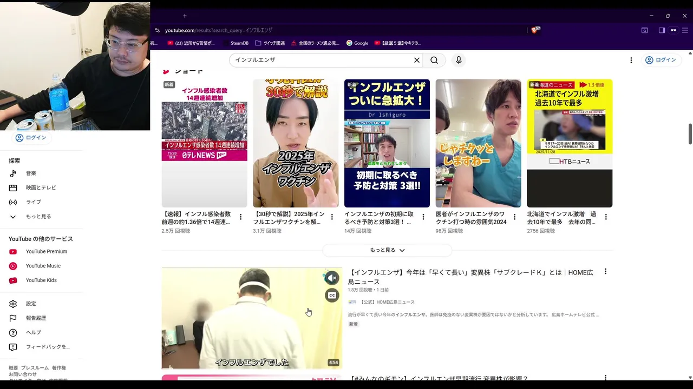Open the Brave Shields icon in address bar

[535, 30]
